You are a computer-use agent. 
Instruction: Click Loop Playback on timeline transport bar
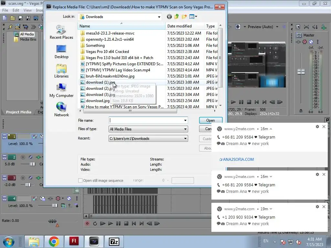95,223
